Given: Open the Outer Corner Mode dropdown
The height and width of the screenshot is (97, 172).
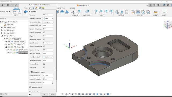Looking at the screenshot, I should click(x=48, y=57).
